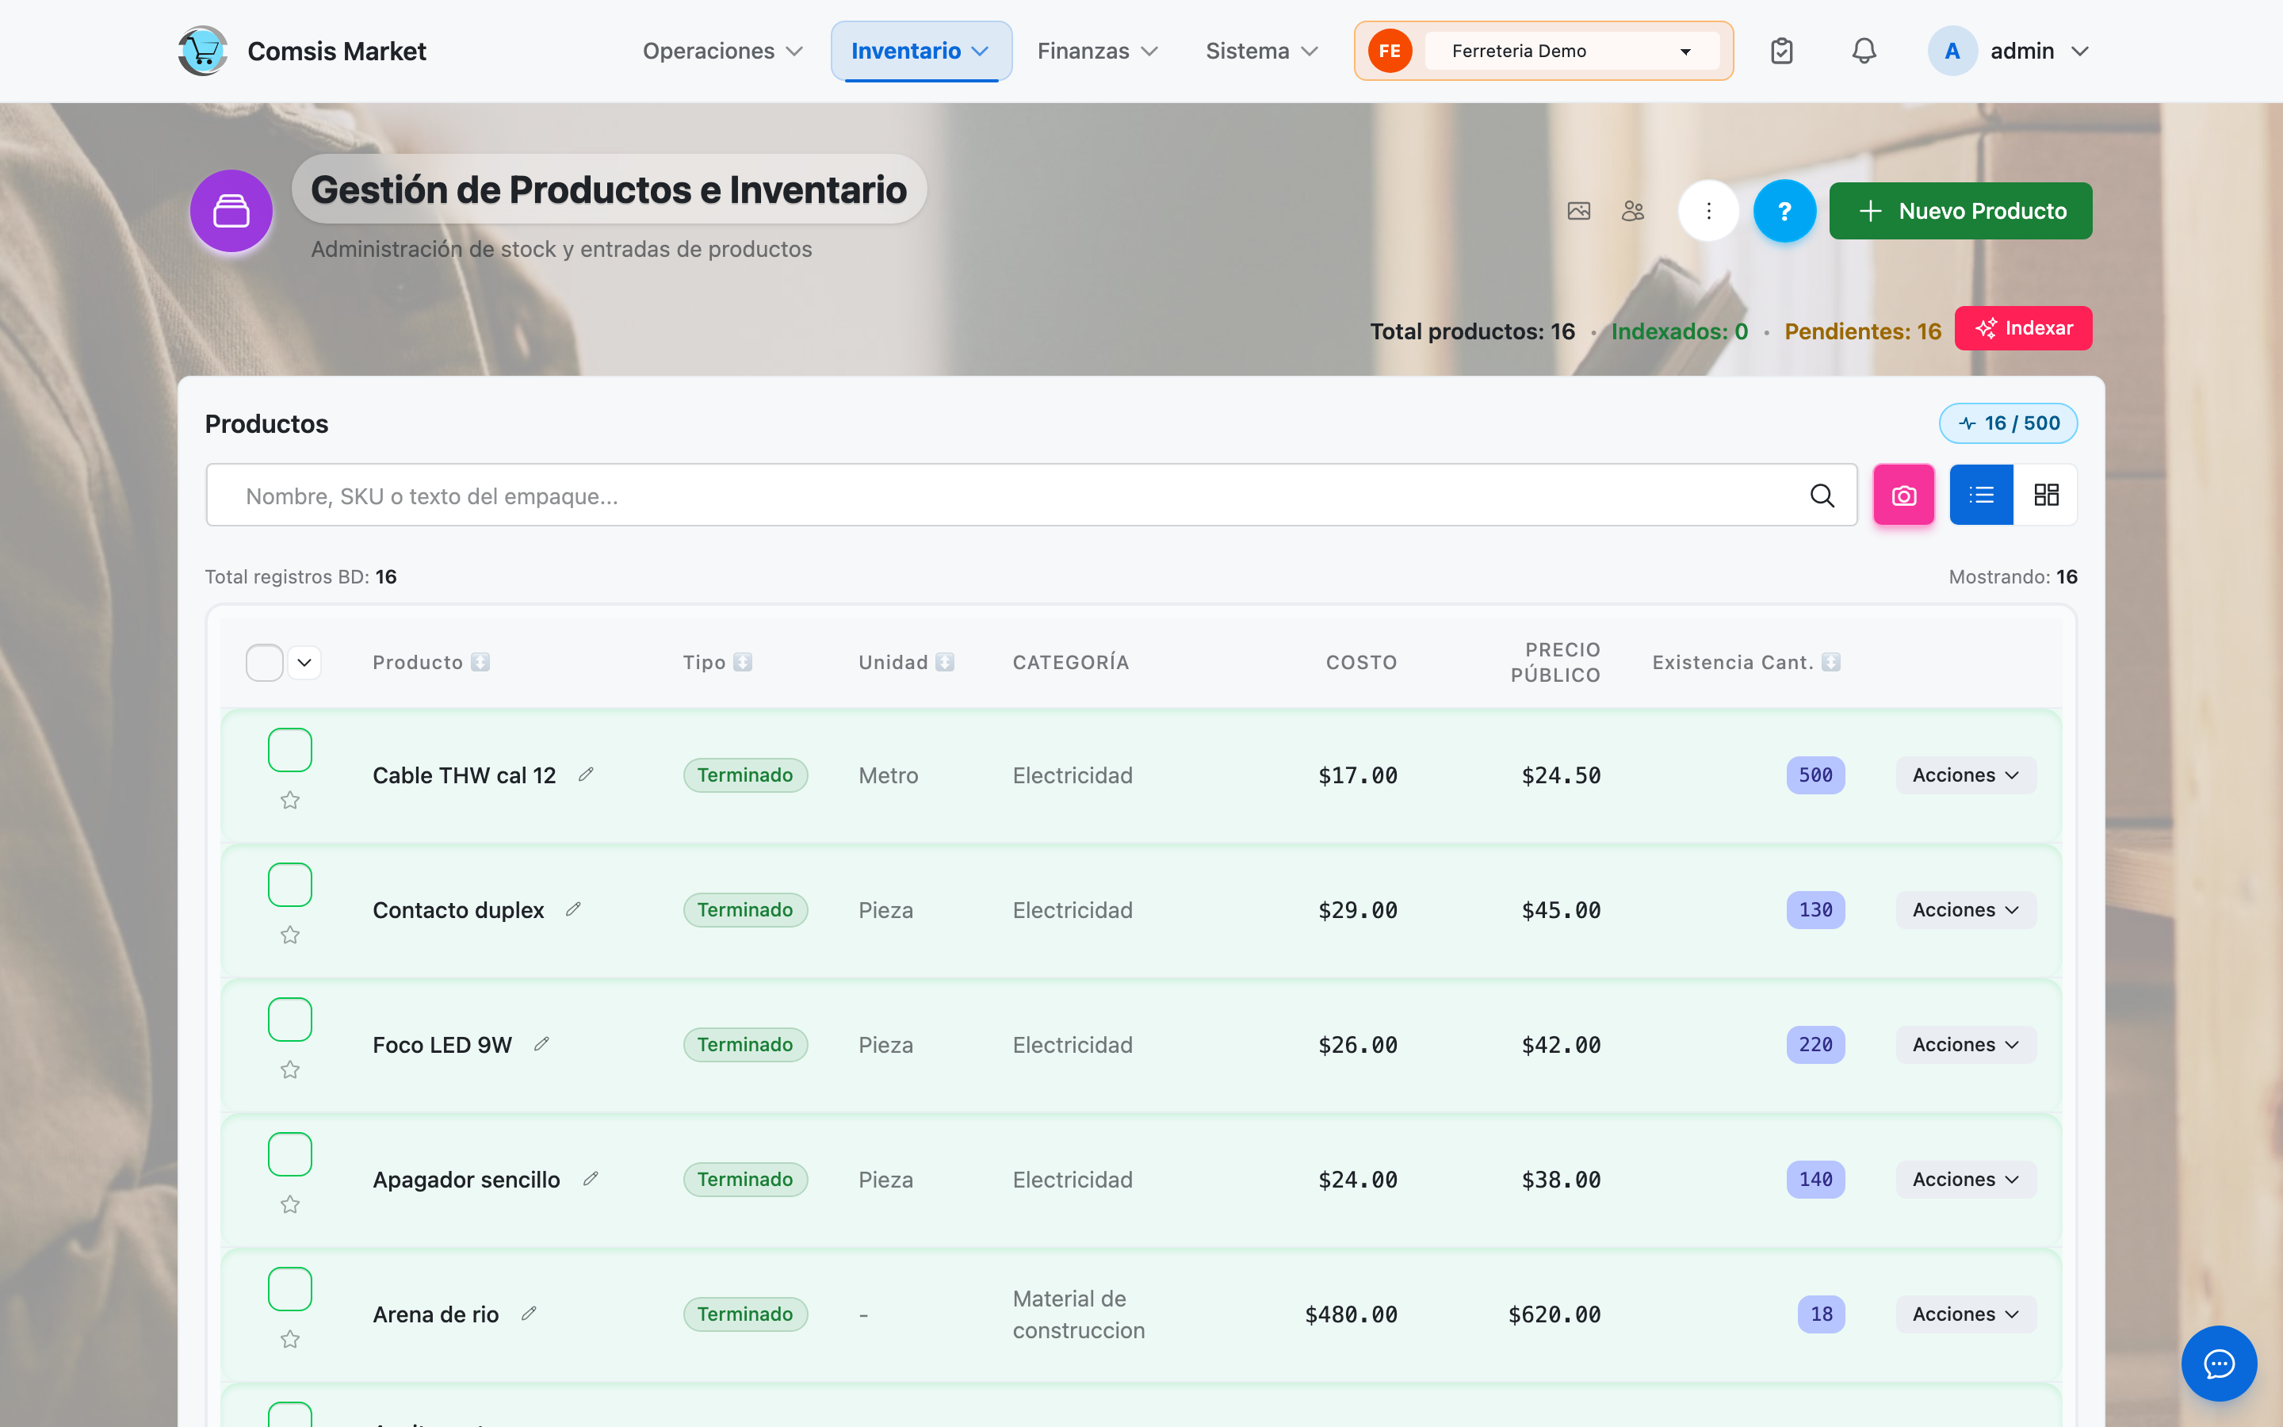Select the Cable THW cal 12 row checkbox
Screen dimensions: 2283x1427
(291, 750)
